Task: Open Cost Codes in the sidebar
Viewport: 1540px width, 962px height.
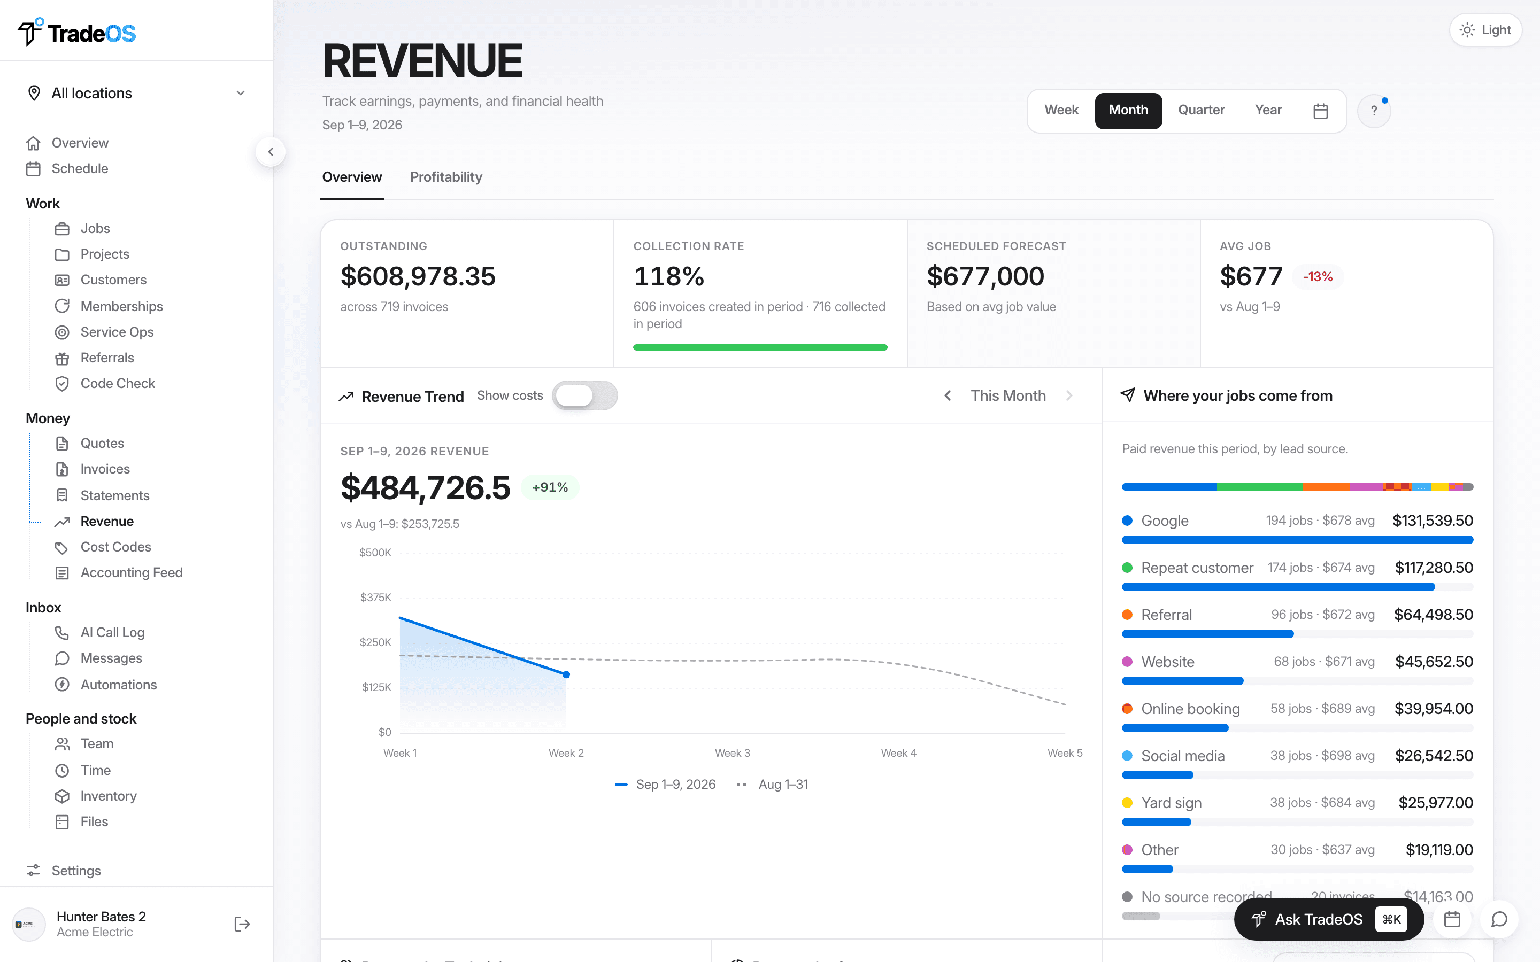Action: (x=116, y=547)
